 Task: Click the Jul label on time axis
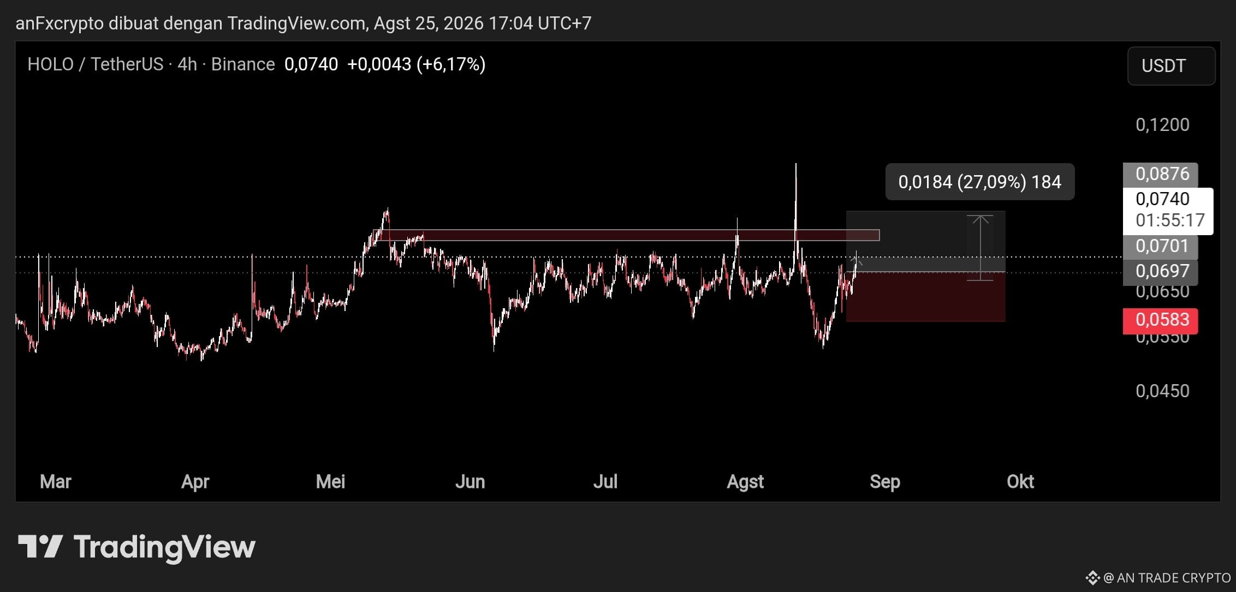point(605,482)
